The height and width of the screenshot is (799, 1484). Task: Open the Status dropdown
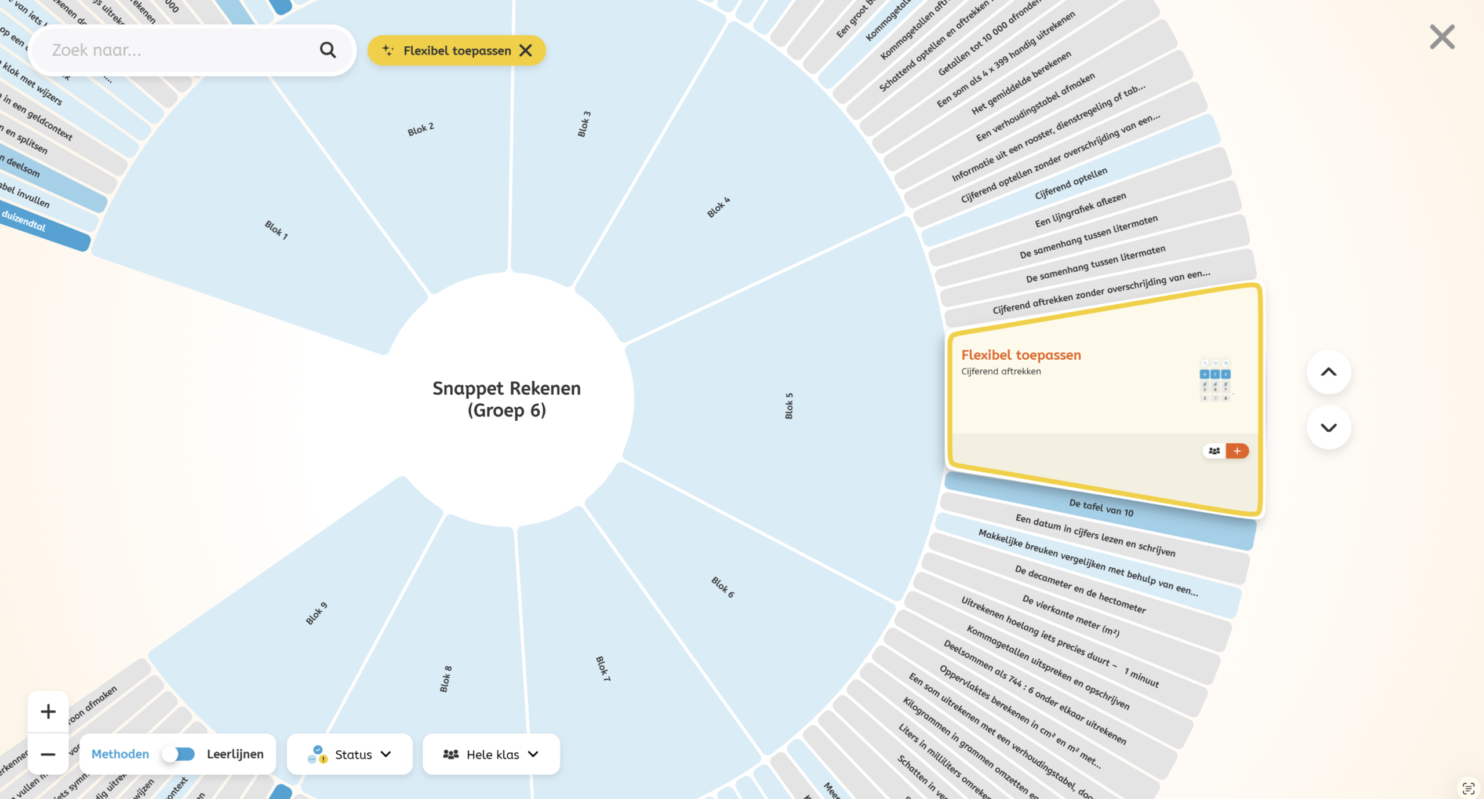tap(350, 754)
